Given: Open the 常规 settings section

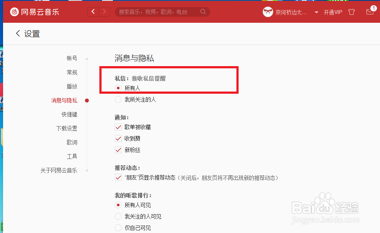Looking at the screenshot, I should click(72, 72).
